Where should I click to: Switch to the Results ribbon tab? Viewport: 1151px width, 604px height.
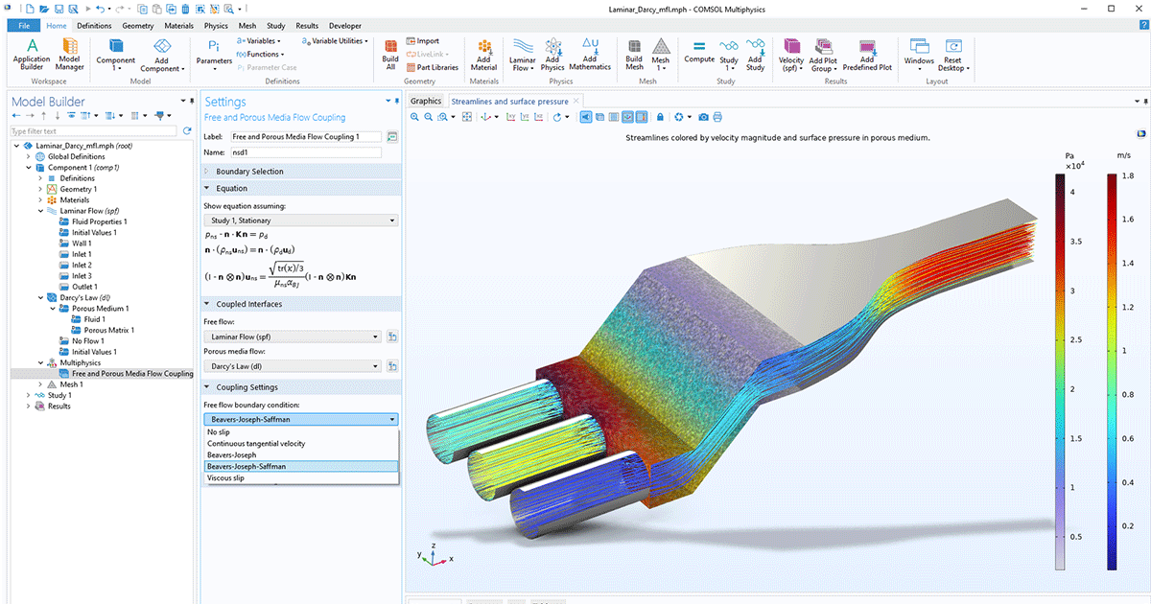[307, 26]
